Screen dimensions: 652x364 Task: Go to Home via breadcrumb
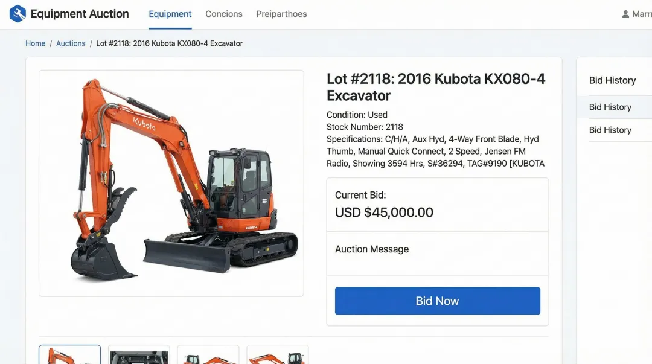coord(36,43)
